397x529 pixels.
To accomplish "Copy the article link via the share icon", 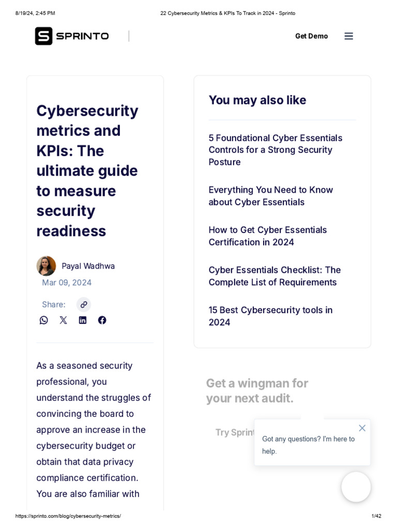I will coord(84,304).
